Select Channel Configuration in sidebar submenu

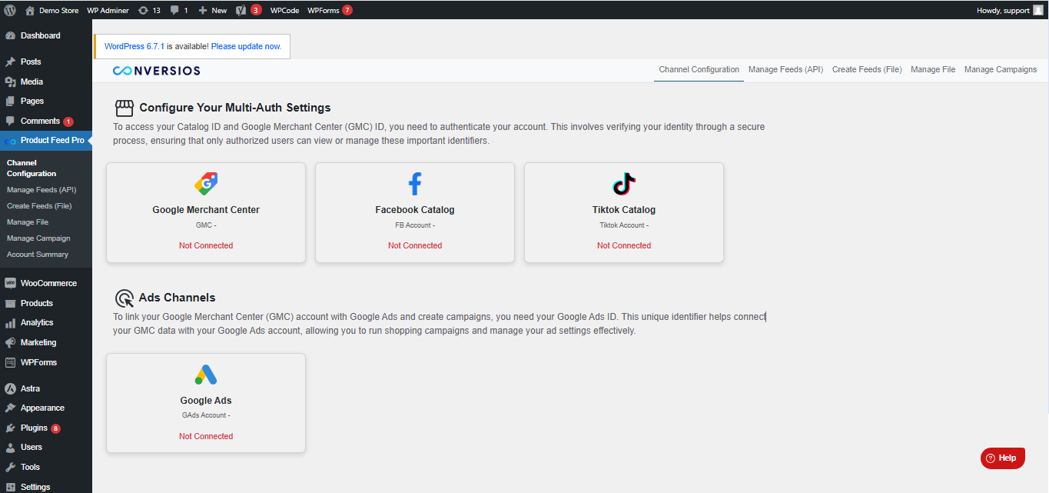pyautogui.click(x=32, y=168)
